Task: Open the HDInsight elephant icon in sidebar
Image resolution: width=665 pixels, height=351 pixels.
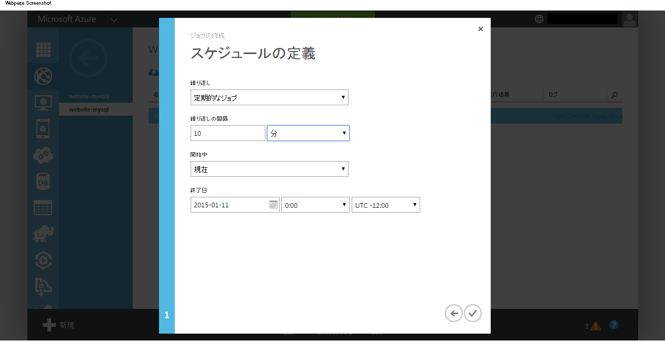Action: (43, 234)
